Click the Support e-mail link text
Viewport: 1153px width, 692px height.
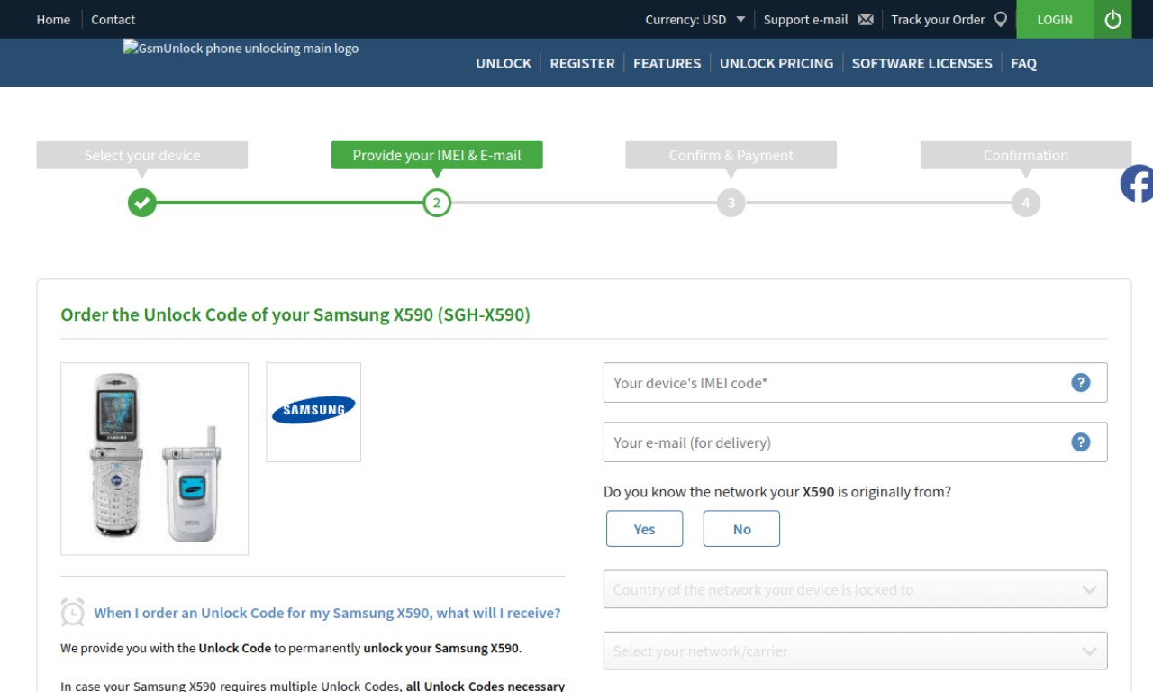coord(805,19)
